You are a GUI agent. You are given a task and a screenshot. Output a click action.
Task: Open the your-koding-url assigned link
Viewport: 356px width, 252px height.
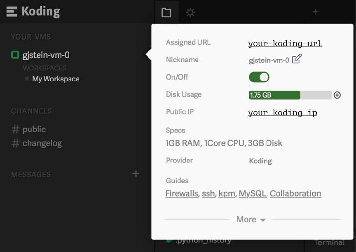285,43
